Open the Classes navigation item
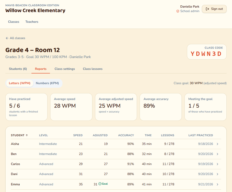 14,22
